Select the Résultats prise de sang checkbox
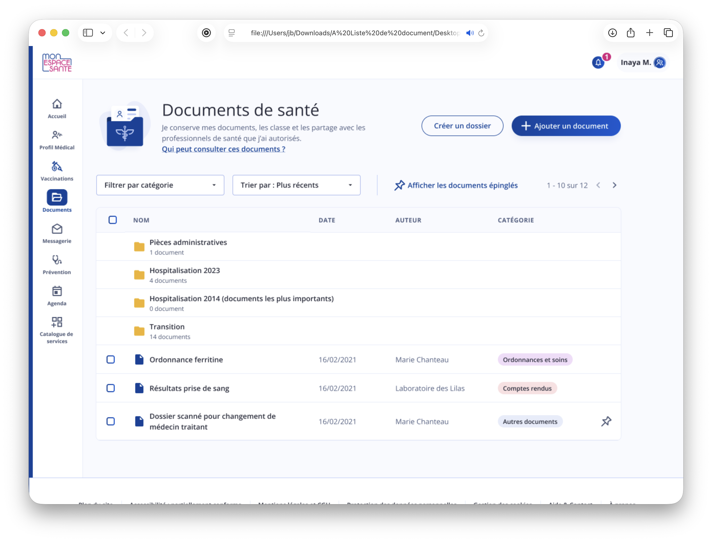The height and width of the screenshot is (542, 712). point(111,388)
